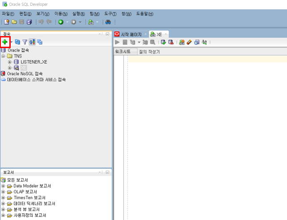Open the SQL Worksheet icon in main toolbar
287x220 pixels.
tap(91, 22)
